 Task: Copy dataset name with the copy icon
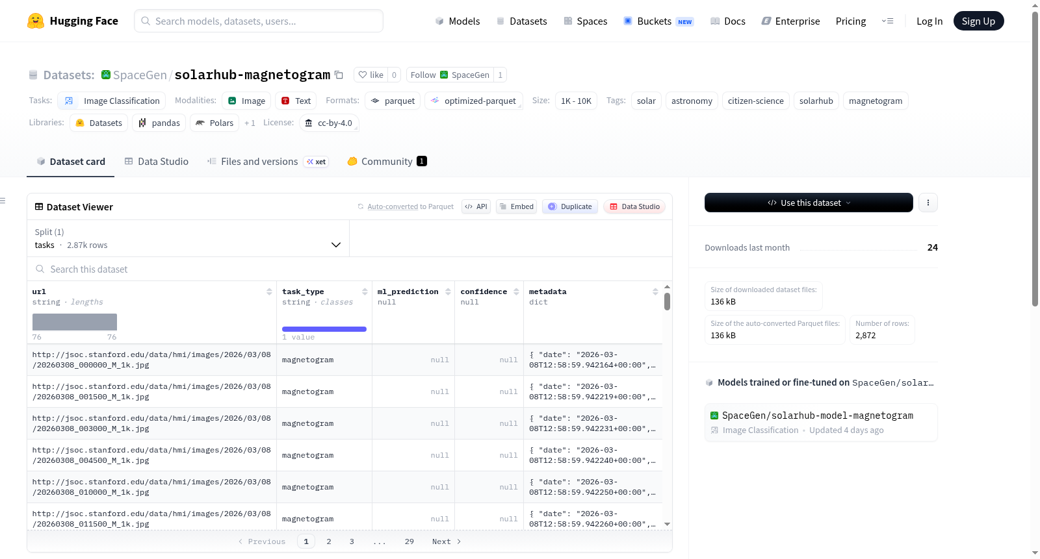pyautogui.click(x=339, y=75)
